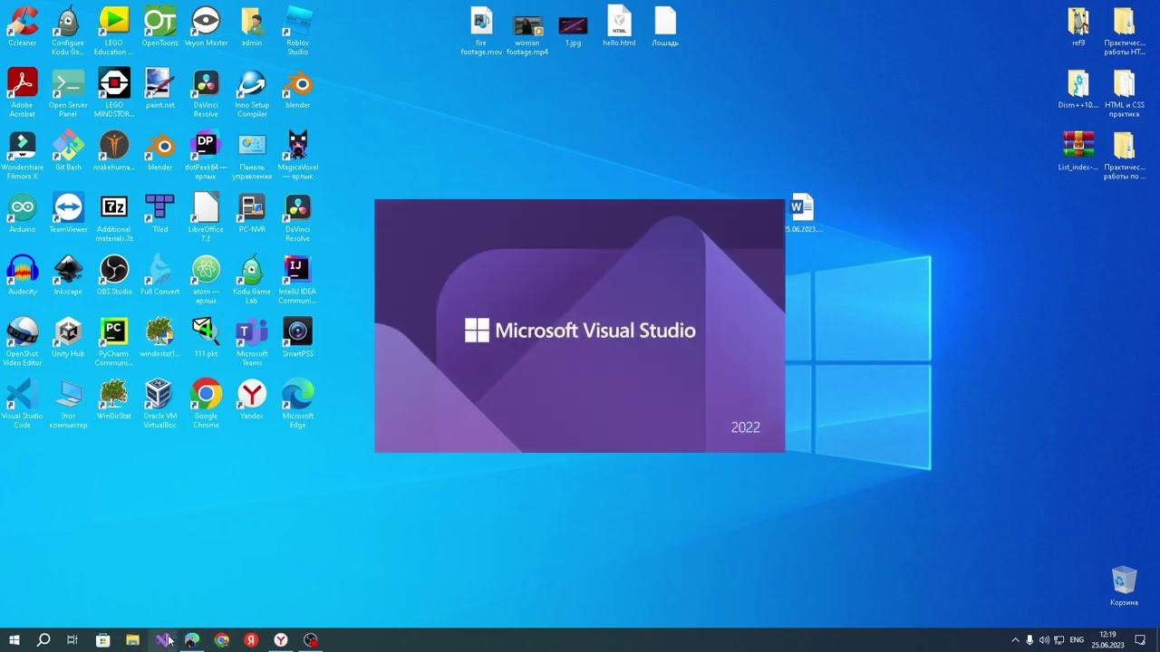Select the Tiled desktop shortcut
Image resolution: width=1160 pixels, height=652 pixels.
tap(159, 214)
